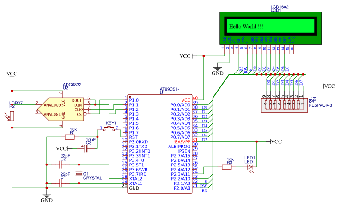Select the 22pF value above C2
Image resolution: width=340 pixels, height=208 pixels.
point(65,156)
